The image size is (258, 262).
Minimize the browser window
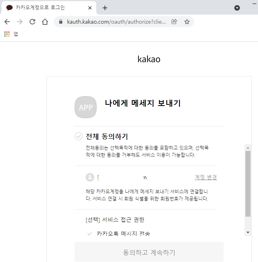point(254,4)
